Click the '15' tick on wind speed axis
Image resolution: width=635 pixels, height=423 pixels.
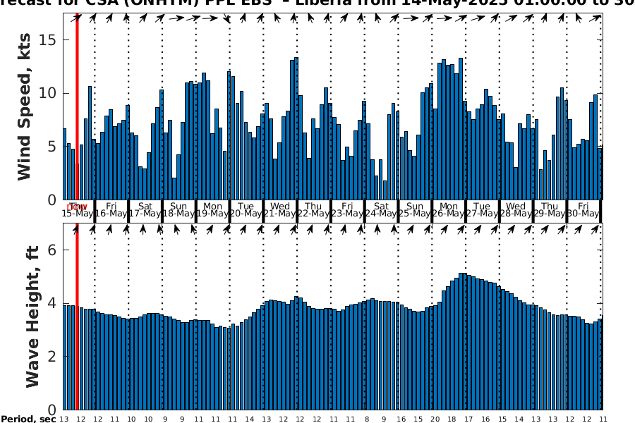[x=48, y=40]
